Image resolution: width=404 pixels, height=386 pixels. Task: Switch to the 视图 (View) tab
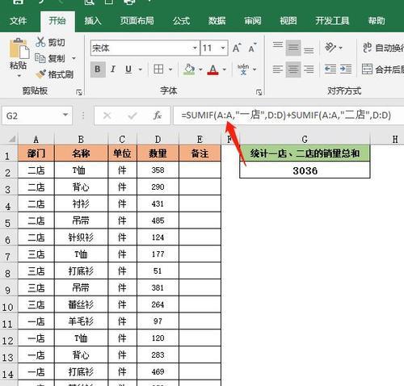tap(288, 21)
